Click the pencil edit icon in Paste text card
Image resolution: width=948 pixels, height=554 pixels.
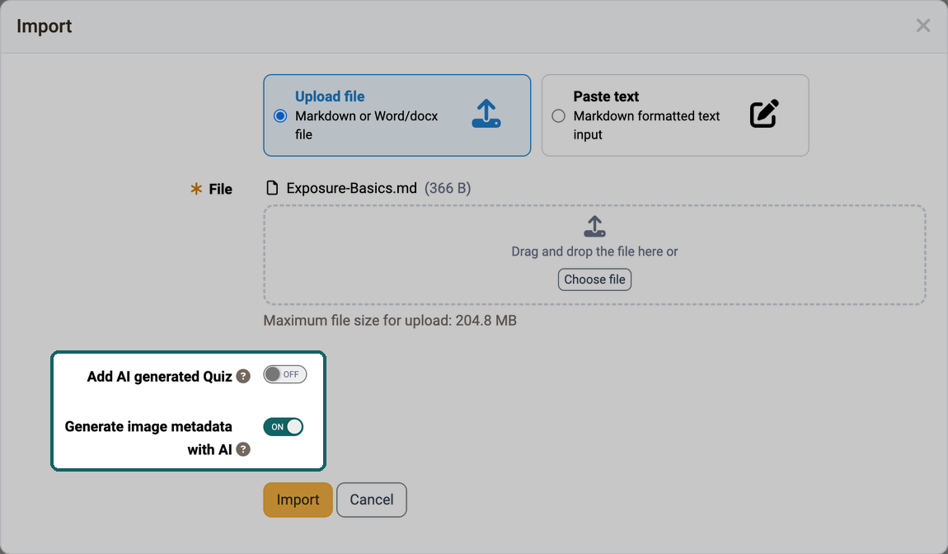[764, 114]
